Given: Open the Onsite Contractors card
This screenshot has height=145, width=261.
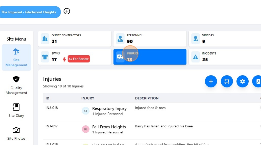Looking at the screenshot, I should [x=75, y=39].
